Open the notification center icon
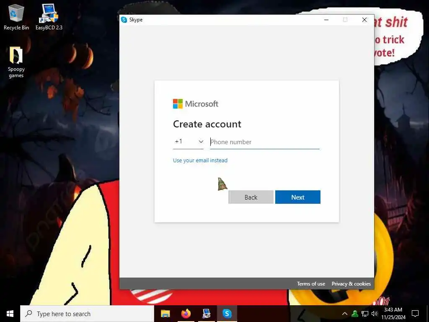The width and height of the screenshot is (429, 322). tap(415, 314)
